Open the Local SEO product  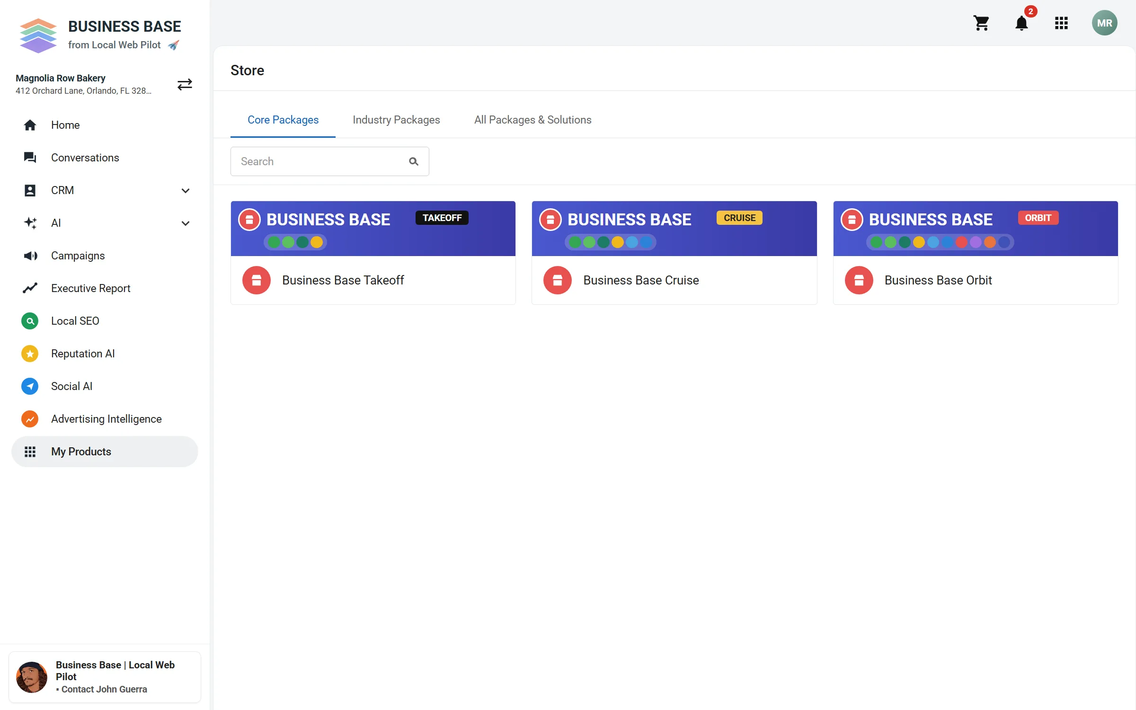[x=105, y=321]
